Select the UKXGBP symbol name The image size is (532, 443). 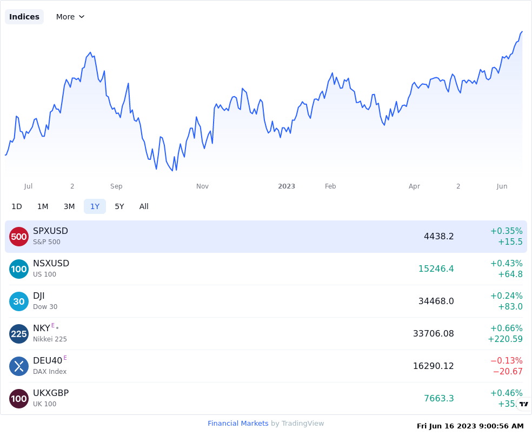(51, 393)
